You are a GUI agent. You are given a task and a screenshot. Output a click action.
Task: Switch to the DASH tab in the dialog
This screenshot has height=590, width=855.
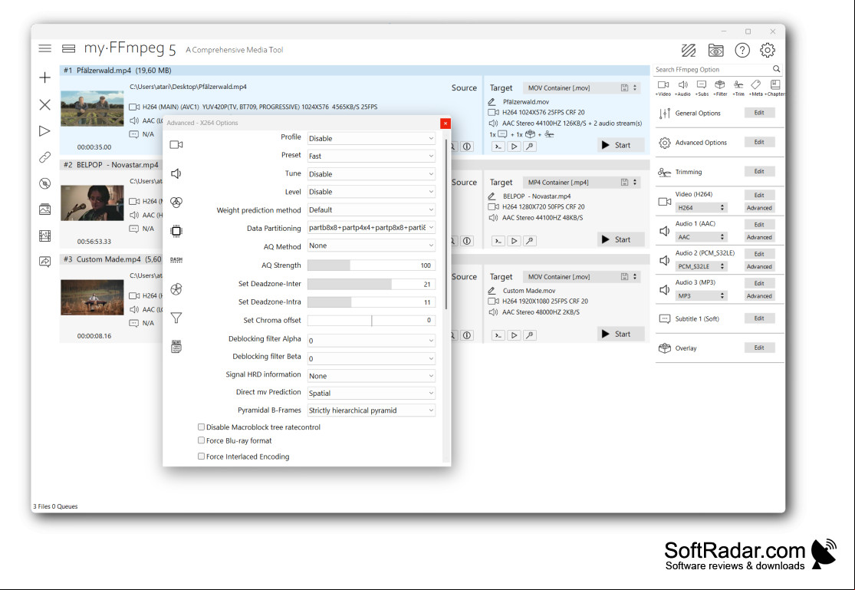click(176, 260)
